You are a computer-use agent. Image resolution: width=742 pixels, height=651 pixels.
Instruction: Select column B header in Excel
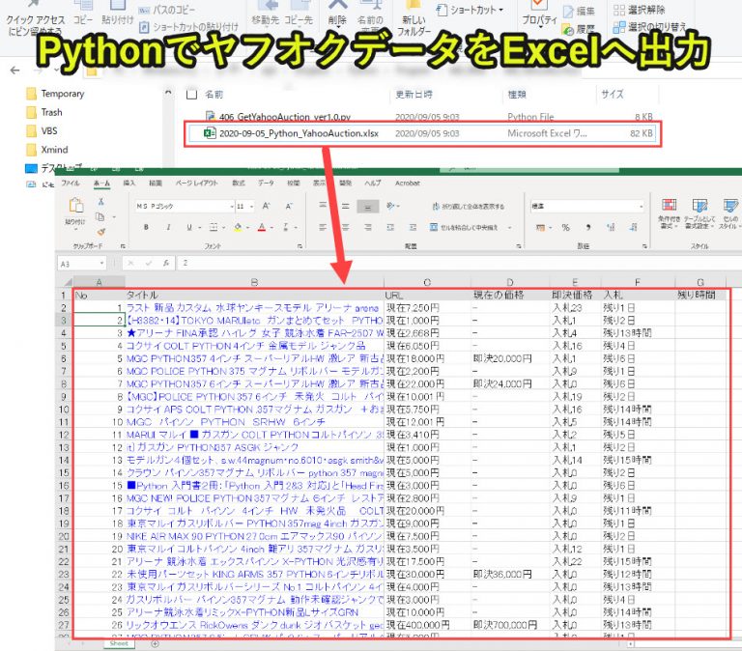(x=254, y=282)
